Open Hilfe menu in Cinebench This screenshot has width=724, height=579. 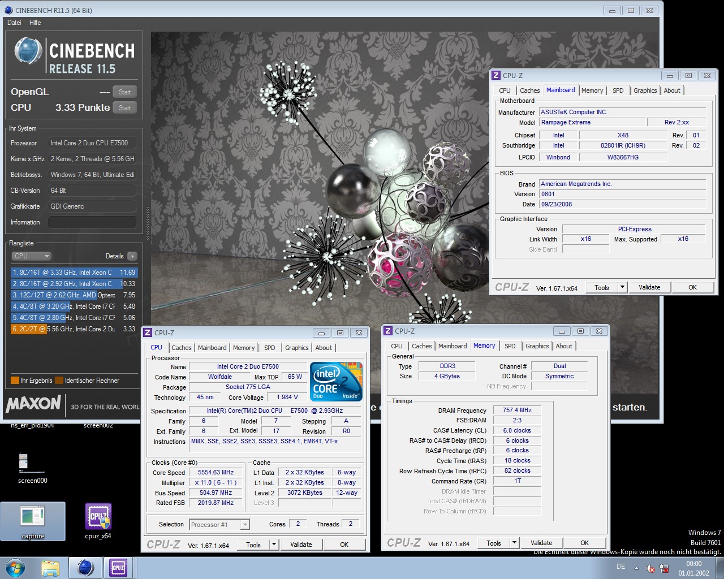pyautogui.click(x=35, y=23)
